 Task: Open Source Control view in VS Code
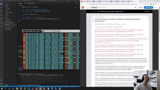pyautogui.click(x=1, y=11)
